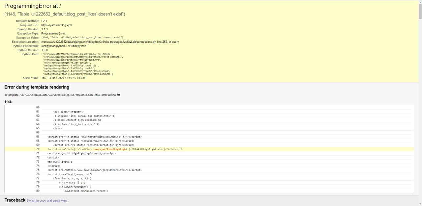Click the Request URL value https://yaroslavblog.xyz/
Viewport: 422px width, 206px height.
tap(56, 25)
